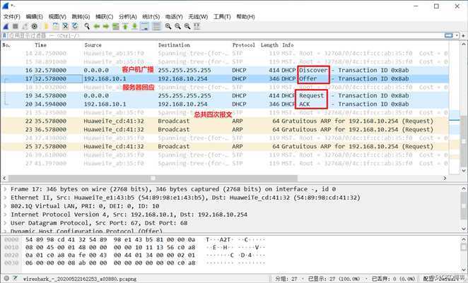Sort packets by the No. column
Screen dimensions: 468x283
6,45
